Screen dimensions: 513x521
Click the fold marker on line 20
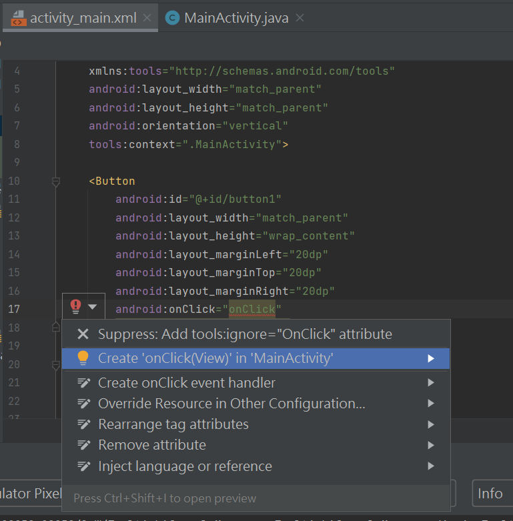click(x=56, y=365)
